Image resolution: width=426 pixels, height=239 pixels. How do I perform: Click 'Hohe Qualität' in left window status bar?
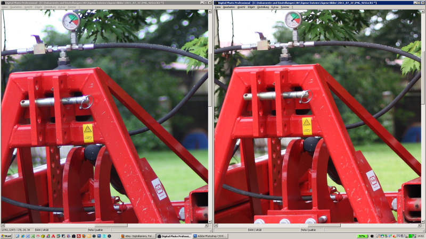tap(95, 230)
